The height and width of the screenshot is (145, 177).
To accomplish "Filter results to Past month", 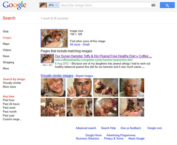I will pyautogui.click(x=10, y=112).
